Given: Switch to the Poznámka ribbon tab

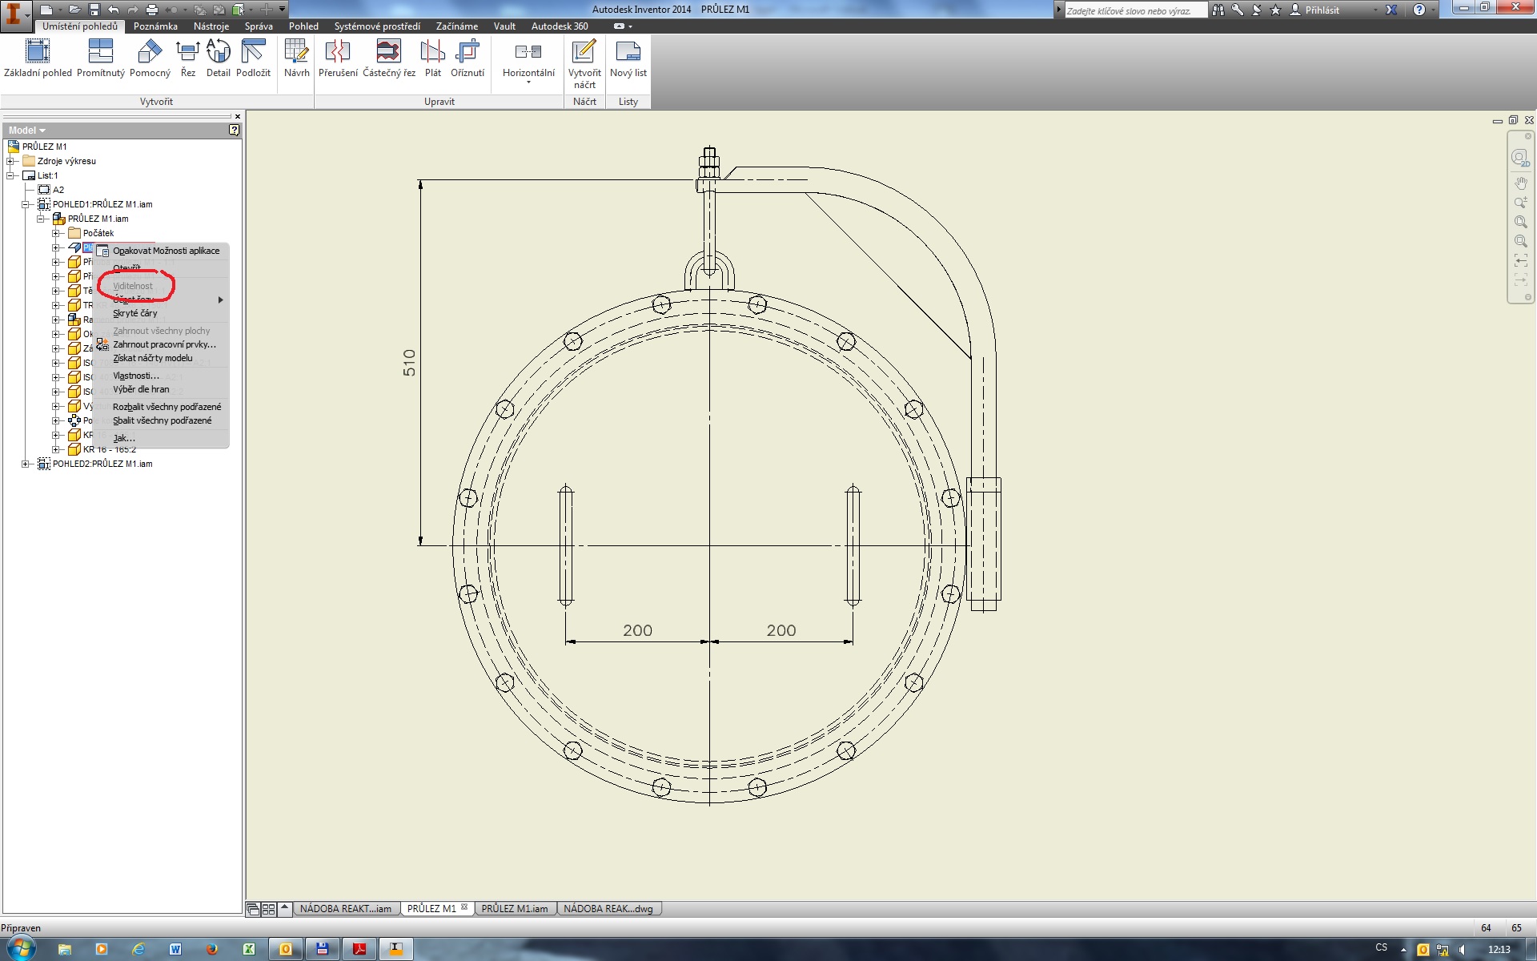Looking at the screenshot, I should click(155, 26).
